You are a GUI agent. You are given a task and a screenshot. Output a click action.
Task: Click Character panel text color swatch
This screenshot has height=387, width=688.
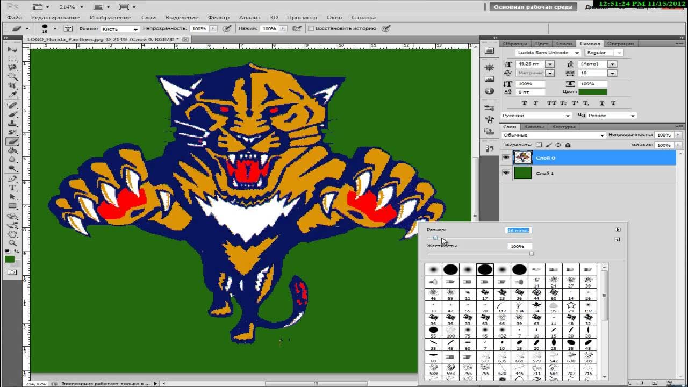tap(593, 92)
